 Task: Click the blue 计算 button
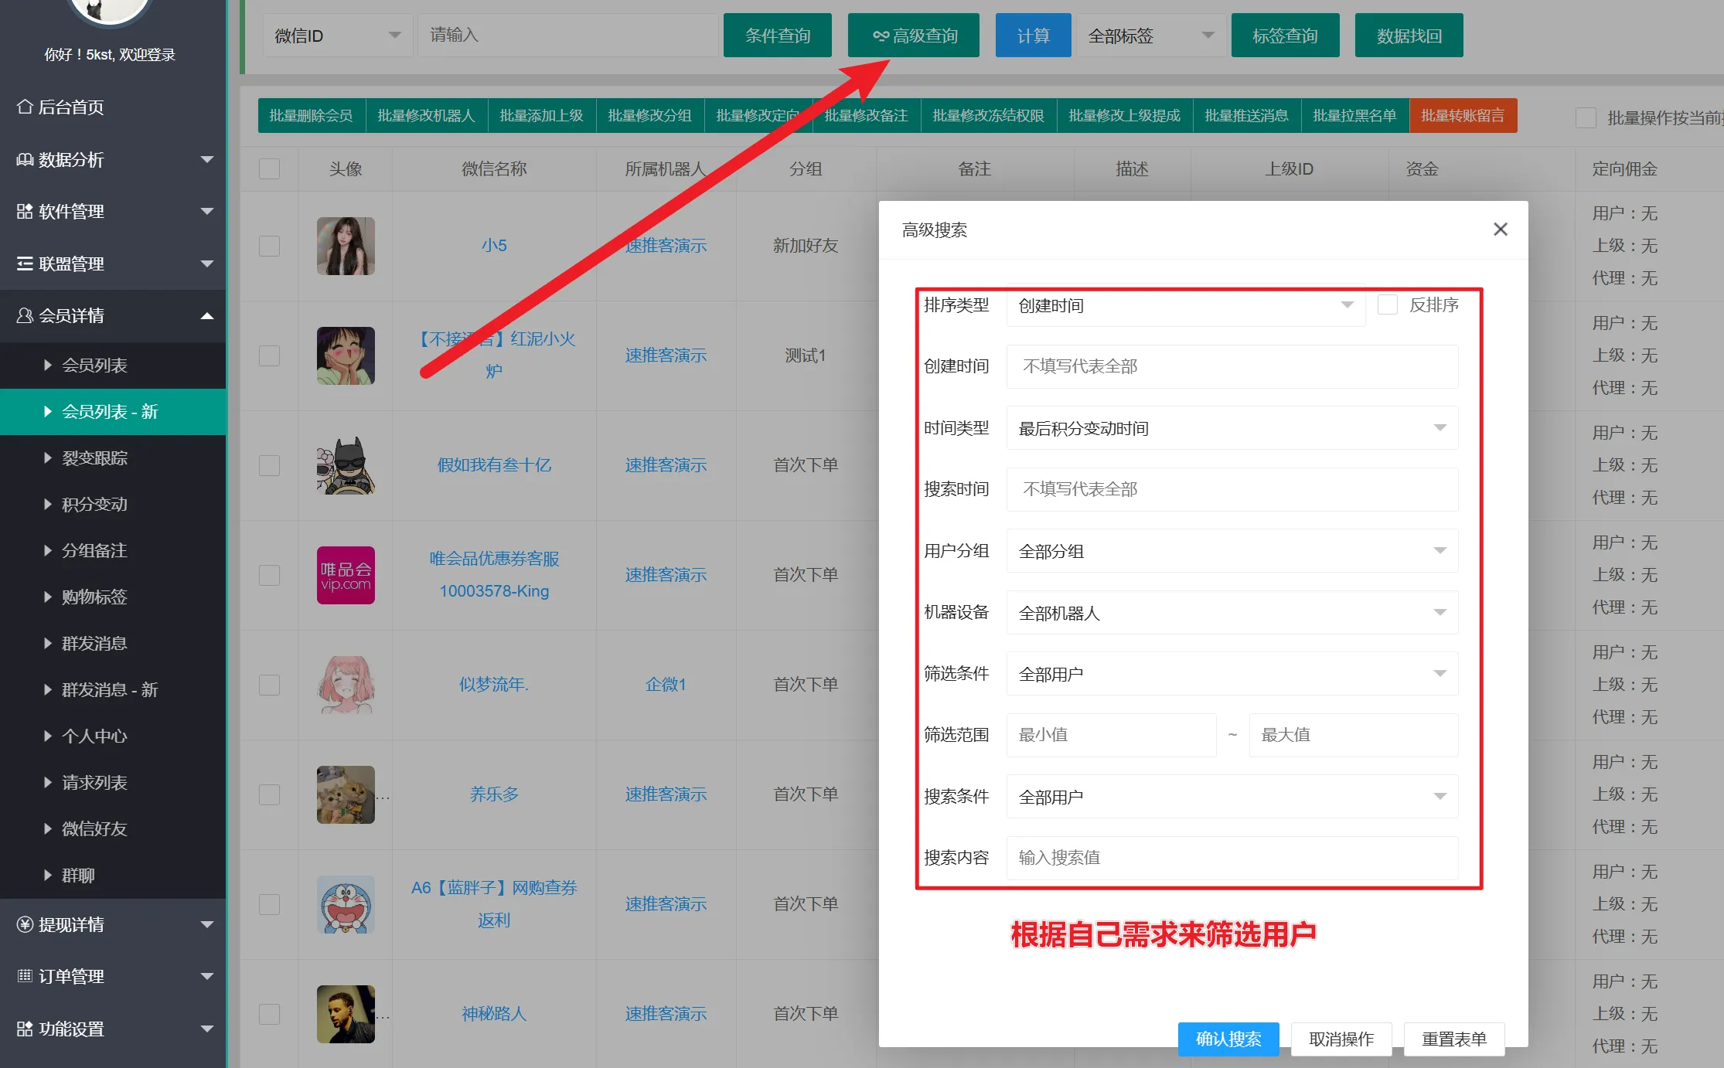pos(1033,36)
